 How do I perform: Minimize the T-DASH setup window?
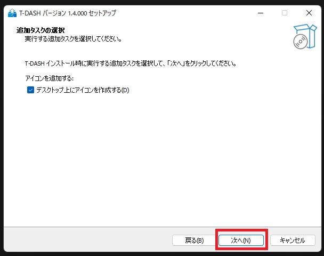261,13
